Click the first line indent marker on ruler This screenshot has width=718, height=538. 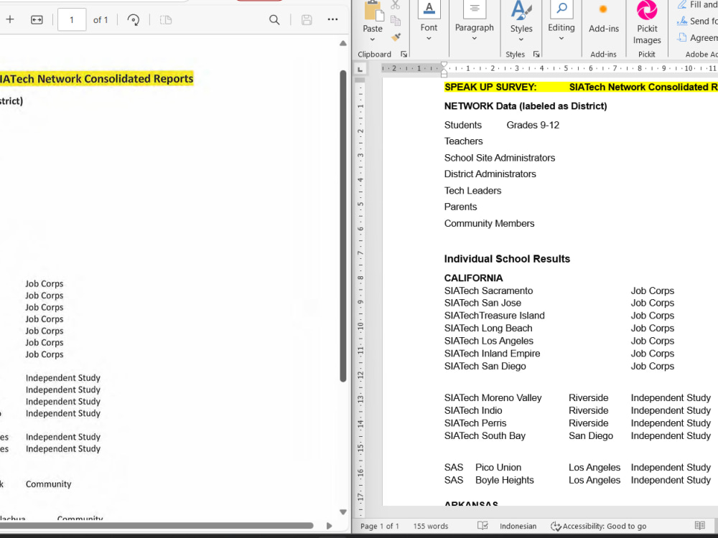pyautogui.click(x=444, y=65)
